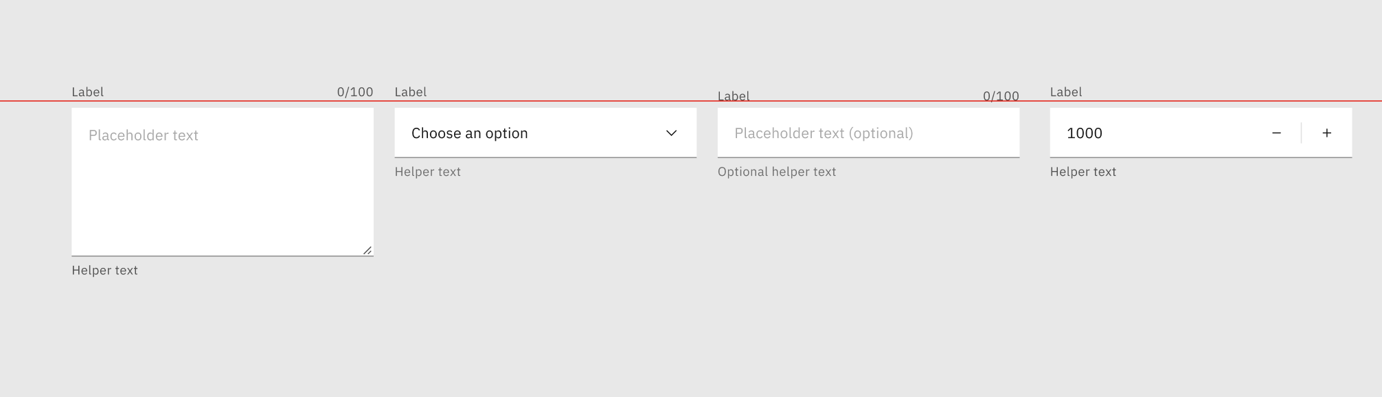Click Helper text under the dropdown

pos(427,172)
